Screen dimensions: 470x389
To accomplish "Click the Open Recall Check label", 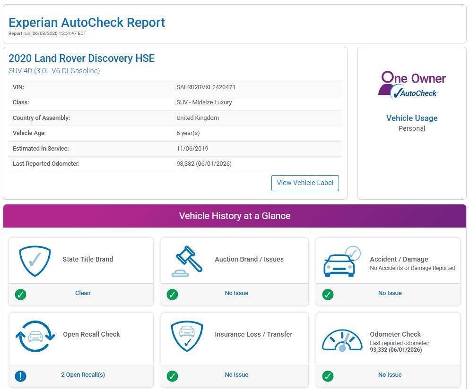I will 91,334.
